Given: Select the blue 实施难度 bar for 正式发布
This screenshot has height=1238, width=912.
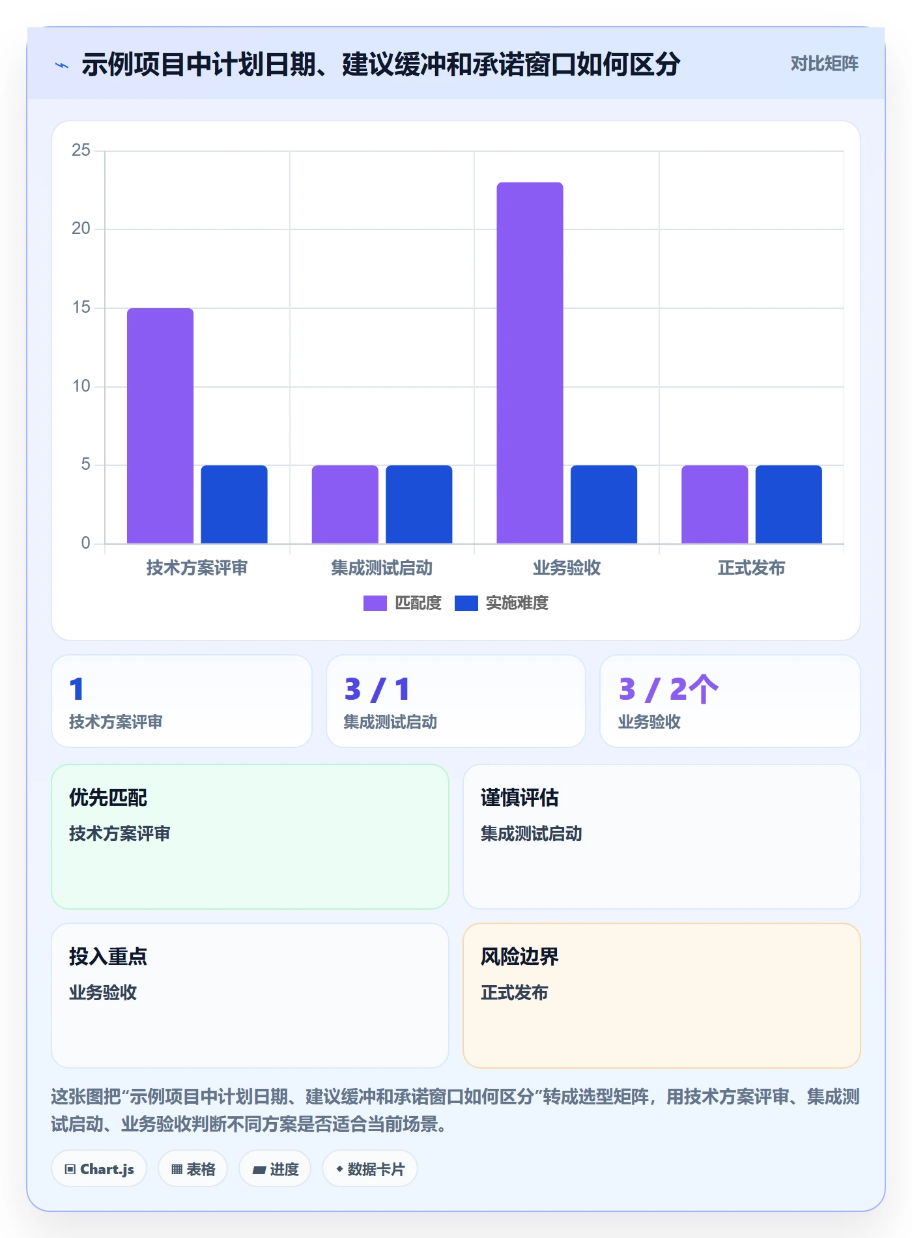Looking at the screenshot, I should (789, 504).
